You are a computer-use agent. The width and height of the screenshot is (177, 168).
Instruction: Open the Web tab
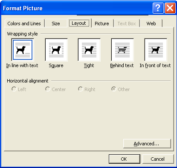click(x=151, y=23)
